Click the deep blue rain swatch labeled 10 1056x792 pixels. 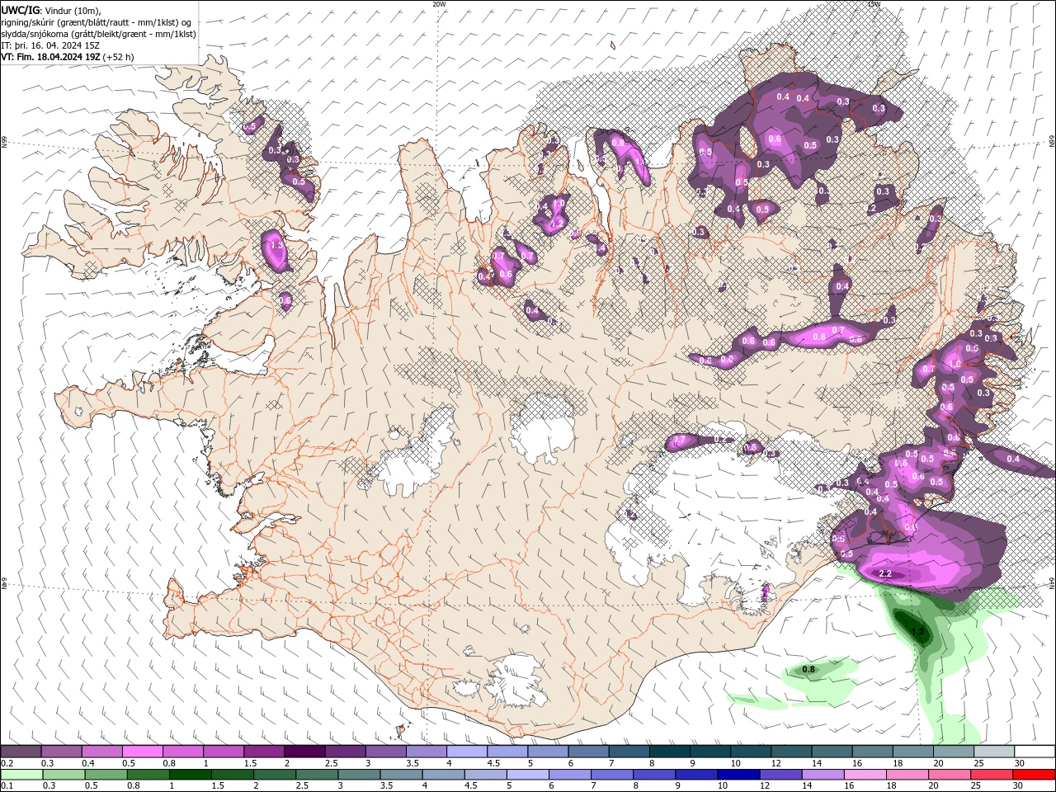point(738,775)
